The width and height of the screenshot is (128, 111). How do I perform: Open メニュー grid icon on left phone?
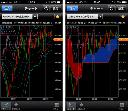tap(57, 106)
